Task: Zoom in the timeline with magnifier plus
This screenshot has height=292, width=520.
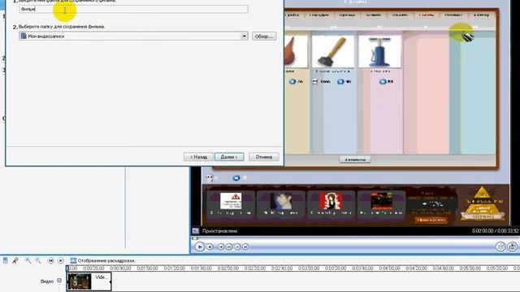Action: tap(28, 260)
